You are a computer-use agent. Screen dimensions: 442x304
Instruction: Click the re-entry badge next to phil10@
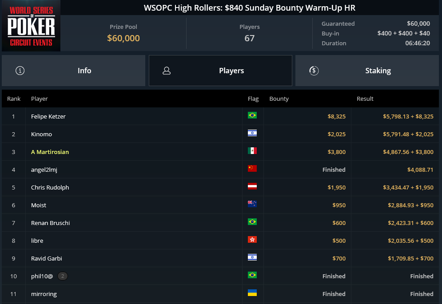pos(63,276)
